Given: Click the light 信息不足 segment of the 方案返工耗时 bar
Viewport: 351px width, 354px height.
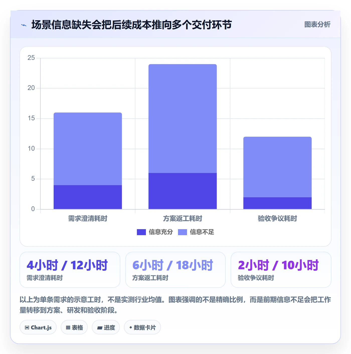Looking at the screenshot, I should tap(183, 119).
